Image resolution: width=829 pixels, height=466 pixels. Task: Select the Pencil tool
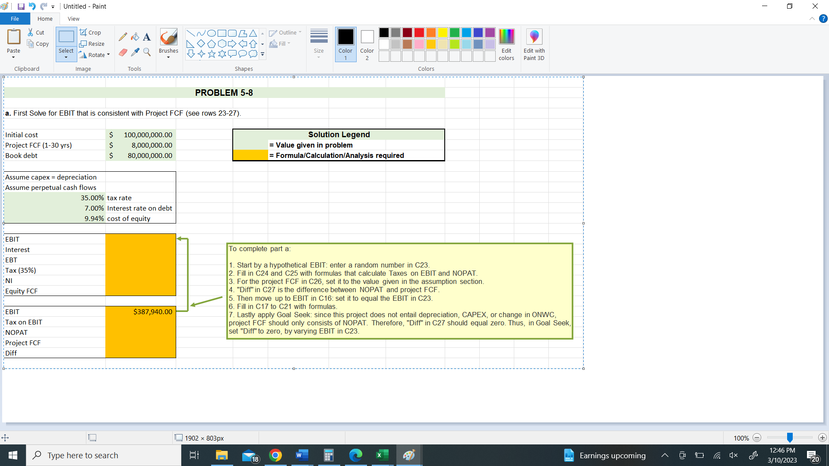tap(123, 36)
